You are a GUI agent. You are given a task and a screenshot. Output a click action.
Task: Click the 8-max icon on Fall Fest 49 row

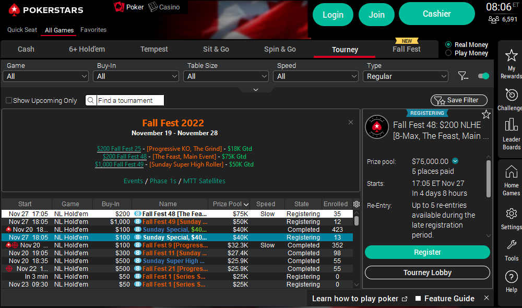[137, 222]
